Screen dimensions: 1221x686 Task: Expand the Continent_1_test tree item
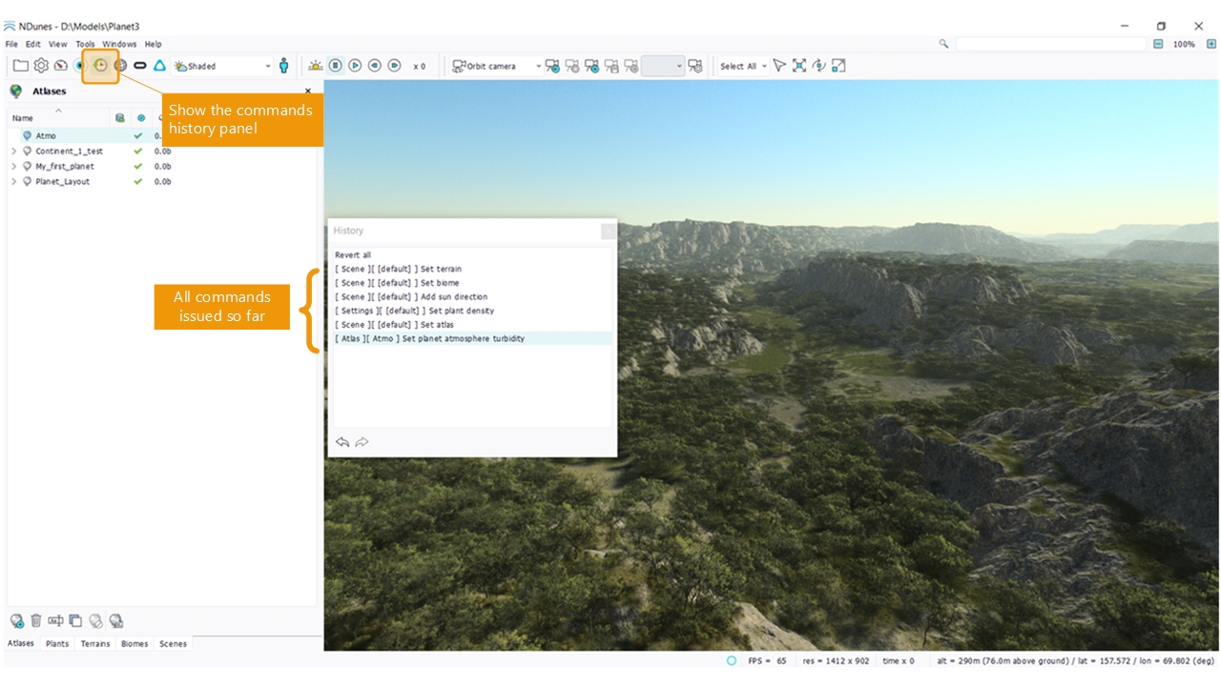(x=13, y=151)
